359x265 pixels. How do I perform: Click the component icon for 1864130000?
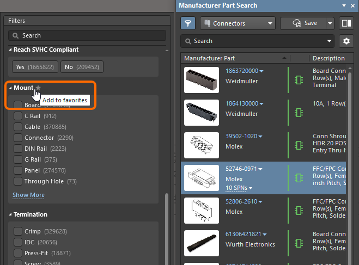click(x=299, y=113)
